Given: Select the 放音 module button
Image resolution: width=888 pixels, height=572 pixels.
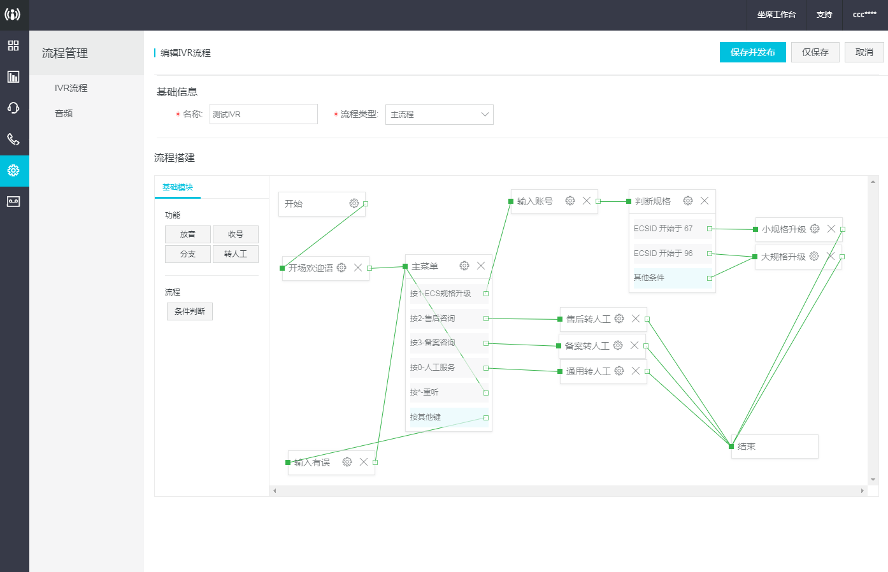Looking at the screenshot, I should (x=188, y=234).
